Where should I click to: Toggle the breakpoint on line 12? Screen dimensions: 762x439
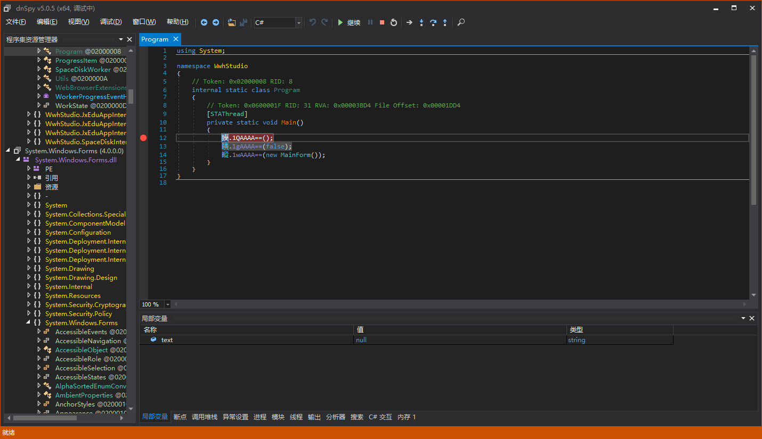[143, 138]
